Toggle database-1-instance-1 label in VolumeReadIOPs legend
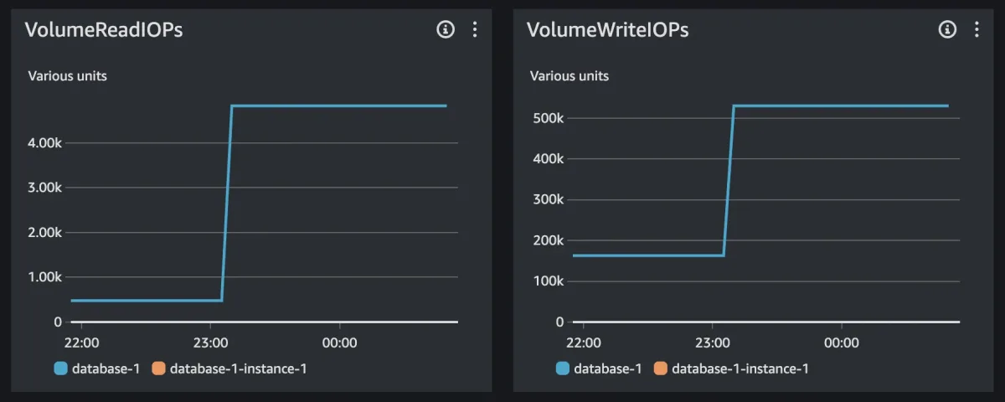Viewport: 1005px width, 402px height. 238,368
